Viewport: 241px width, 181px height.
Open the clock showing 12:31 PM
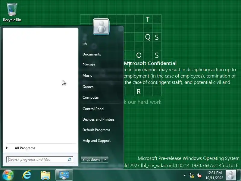tap(214, 175)
